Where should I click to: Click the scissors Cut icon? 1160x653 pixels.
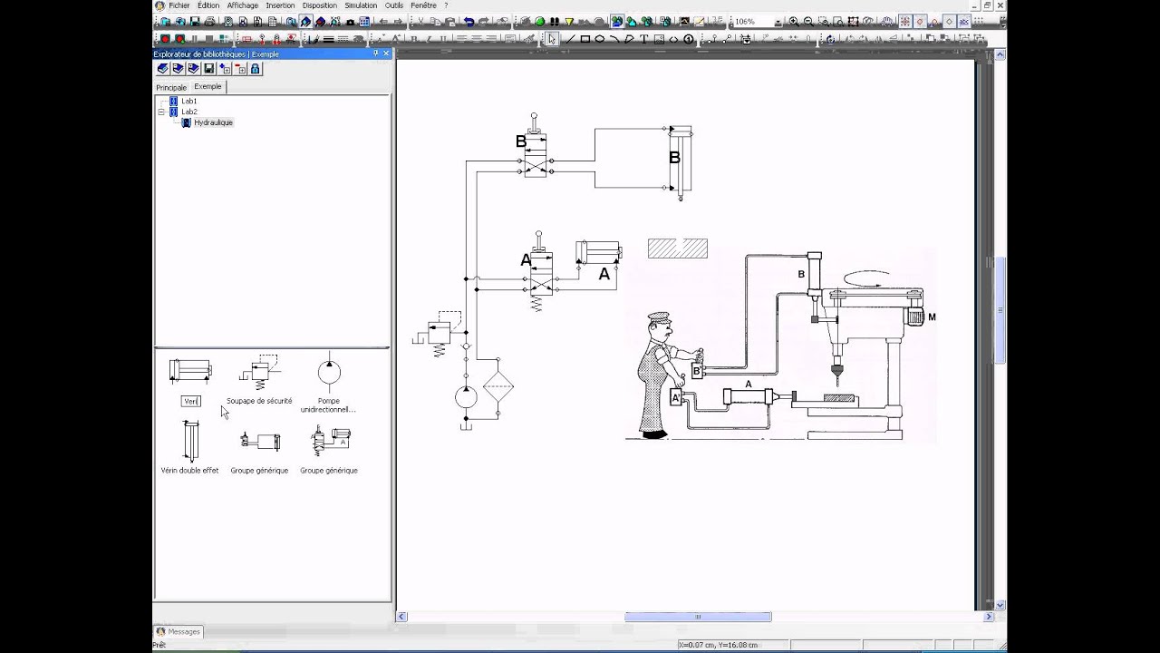420,21
